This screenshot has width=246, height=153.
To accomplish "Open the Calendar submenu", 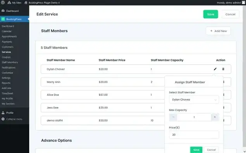I will coord(7,31).
